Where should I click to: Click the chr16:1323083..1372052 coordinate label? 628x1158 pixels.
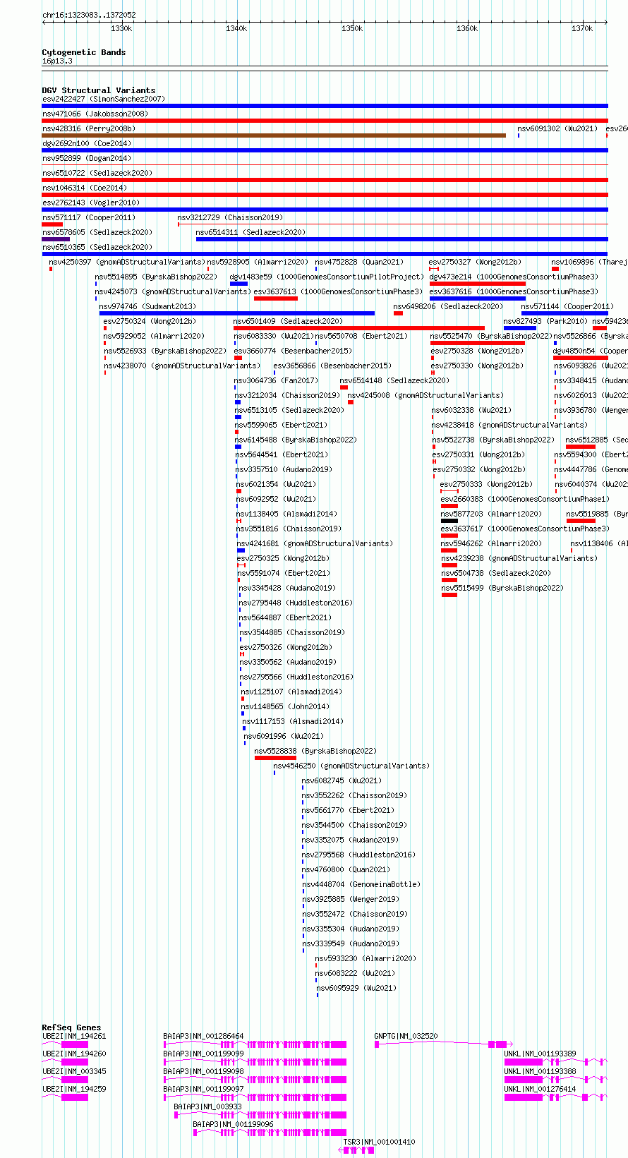coord(89,15)
